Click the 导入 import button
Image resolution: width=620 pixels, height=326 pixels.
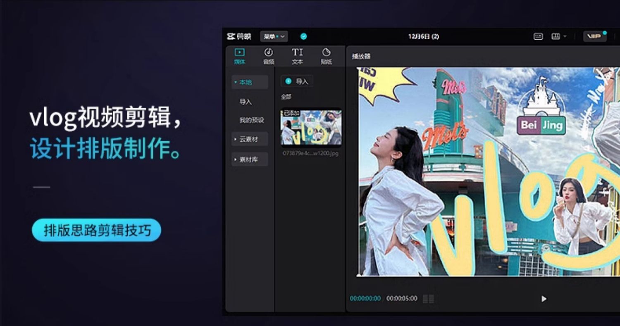297,81
